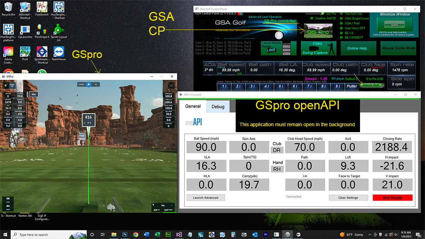This screenshot has width=425, height=239.
Task: Open the CpLauncher desktop shortcut
Action: (25, 31)
